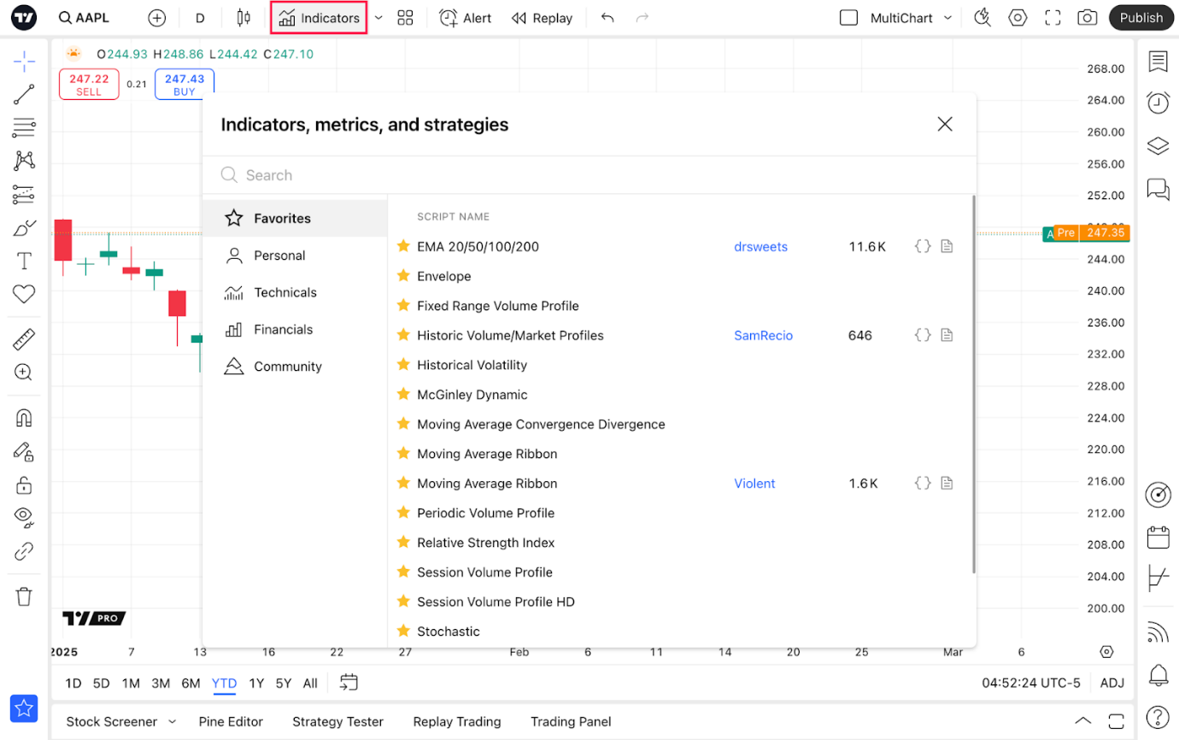The width and height of the screenshot is (1179, 740).
Task: Open the drsweets author link
Action: (x=760, y=247)
